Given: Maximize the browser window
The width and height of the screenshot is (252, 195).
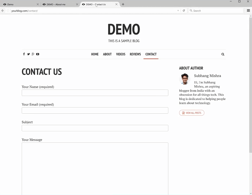Looking at the screenshot, I should click(x=239, y=1).
